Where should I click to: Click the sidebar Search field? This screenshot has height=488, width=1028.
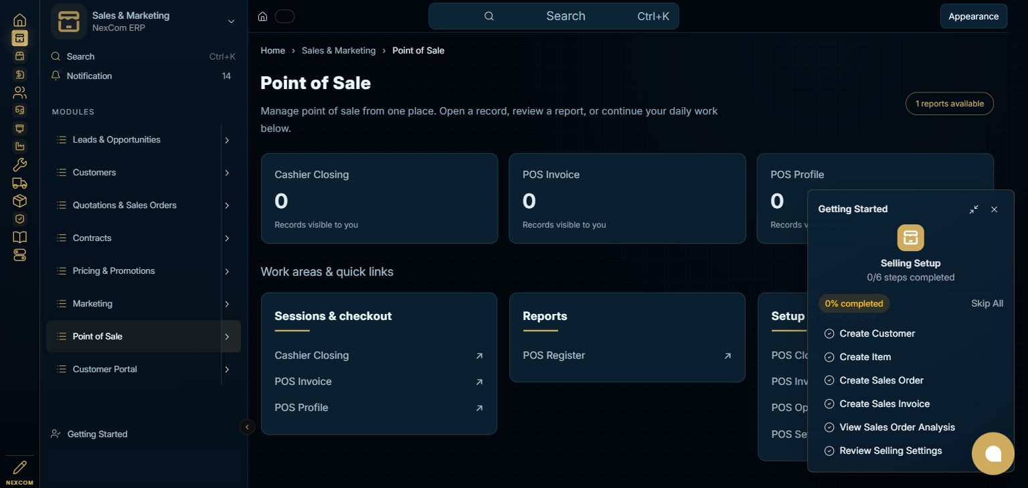click(143, 57)
